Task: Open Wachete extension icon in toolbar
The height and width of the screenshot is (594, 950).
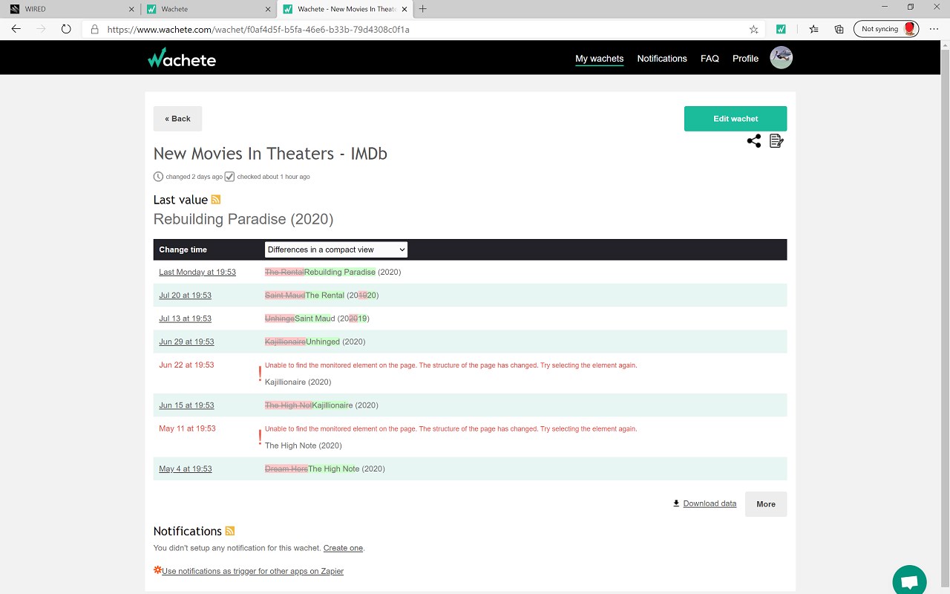Action: click(x=781, y=29)
